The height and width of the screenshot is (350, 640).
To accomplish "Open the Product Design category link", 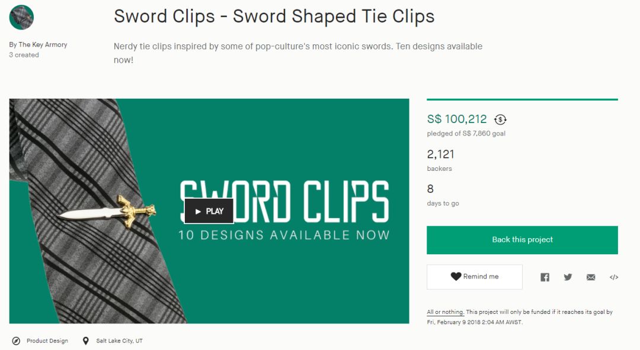I will coord(47,341).
